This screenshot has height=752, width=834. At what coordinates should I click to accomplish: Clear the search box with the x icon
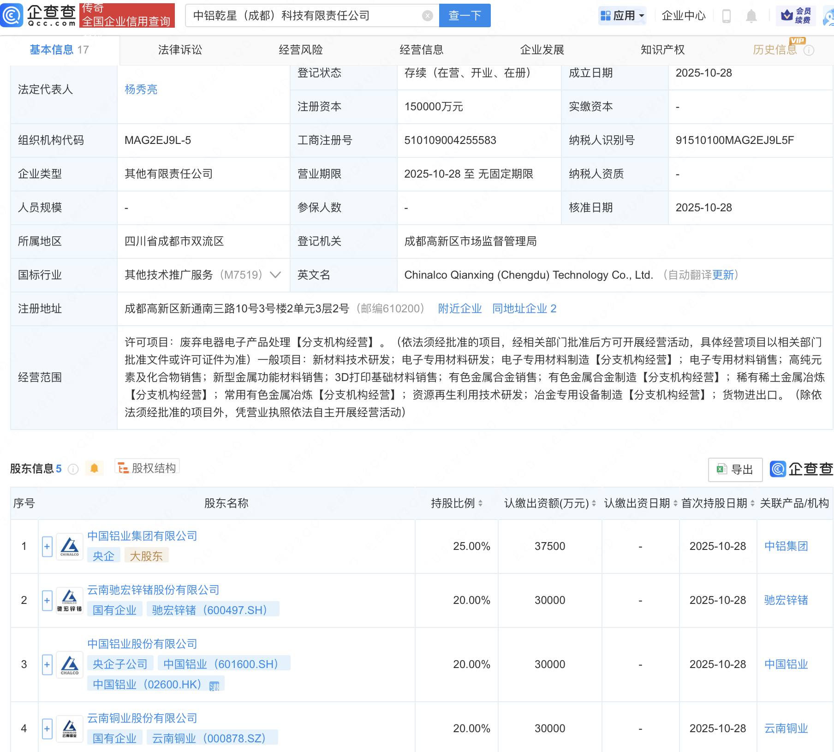(428, 15)
